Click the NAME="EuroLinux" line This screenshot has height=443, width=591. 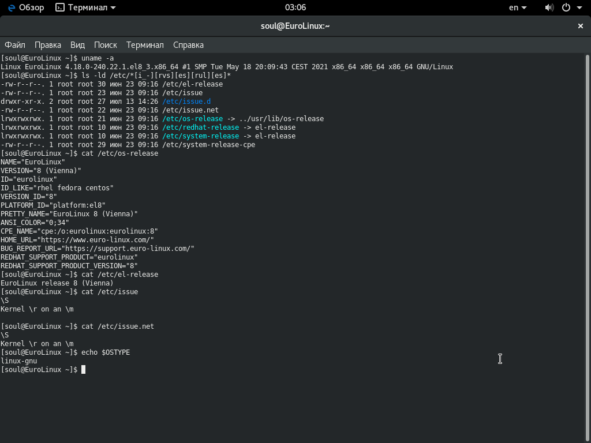coord(33,162)
